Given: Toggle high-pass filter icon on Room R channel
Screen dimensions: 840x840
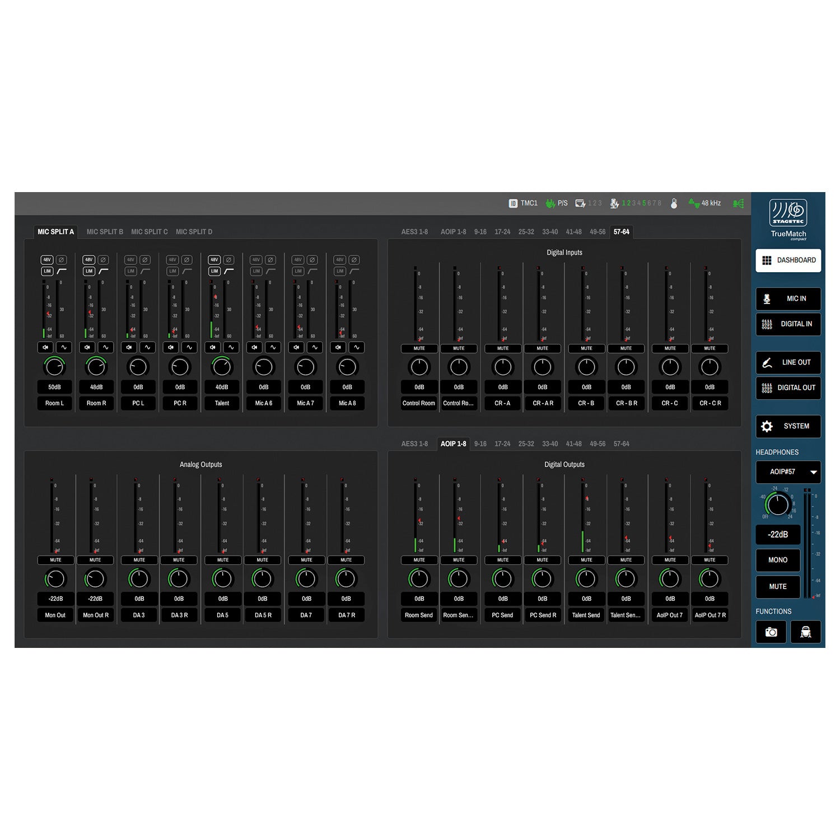Looking at the screenshot, I should click(x=104, y=271).
